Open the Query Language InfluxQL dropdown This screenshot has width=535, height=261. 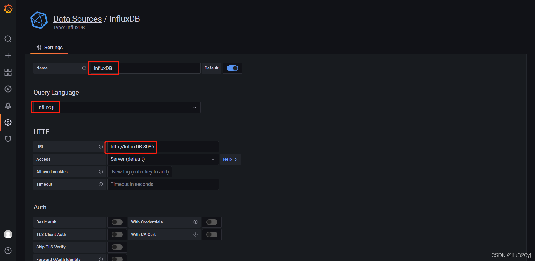117,107
